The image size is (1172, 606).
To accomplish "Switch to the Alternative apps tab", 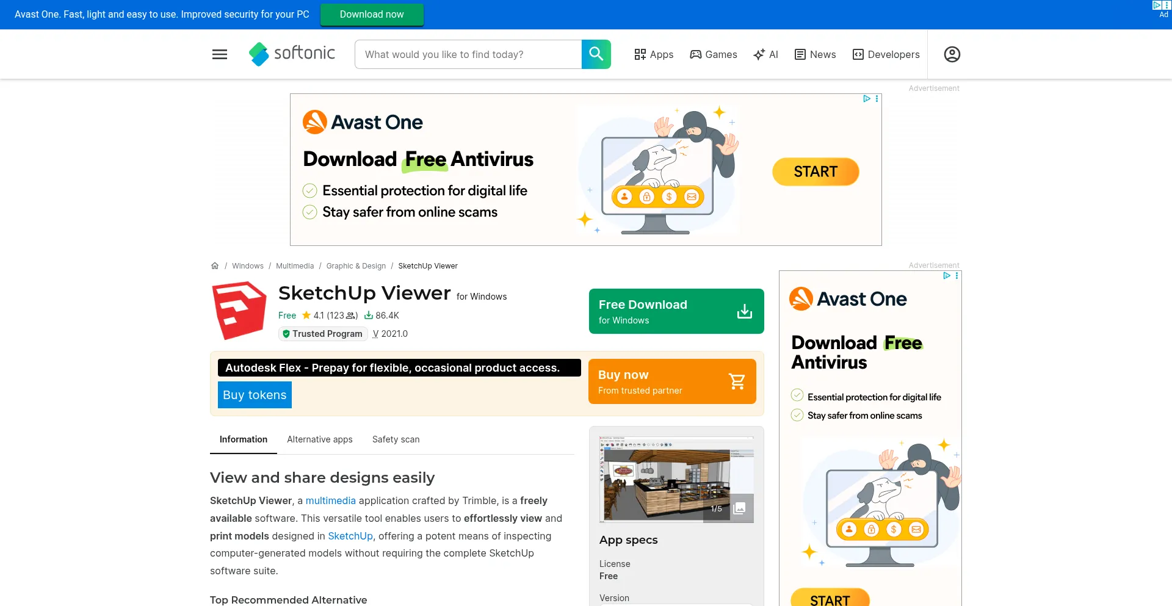I will pyautogui.click(x=320, y=439).
